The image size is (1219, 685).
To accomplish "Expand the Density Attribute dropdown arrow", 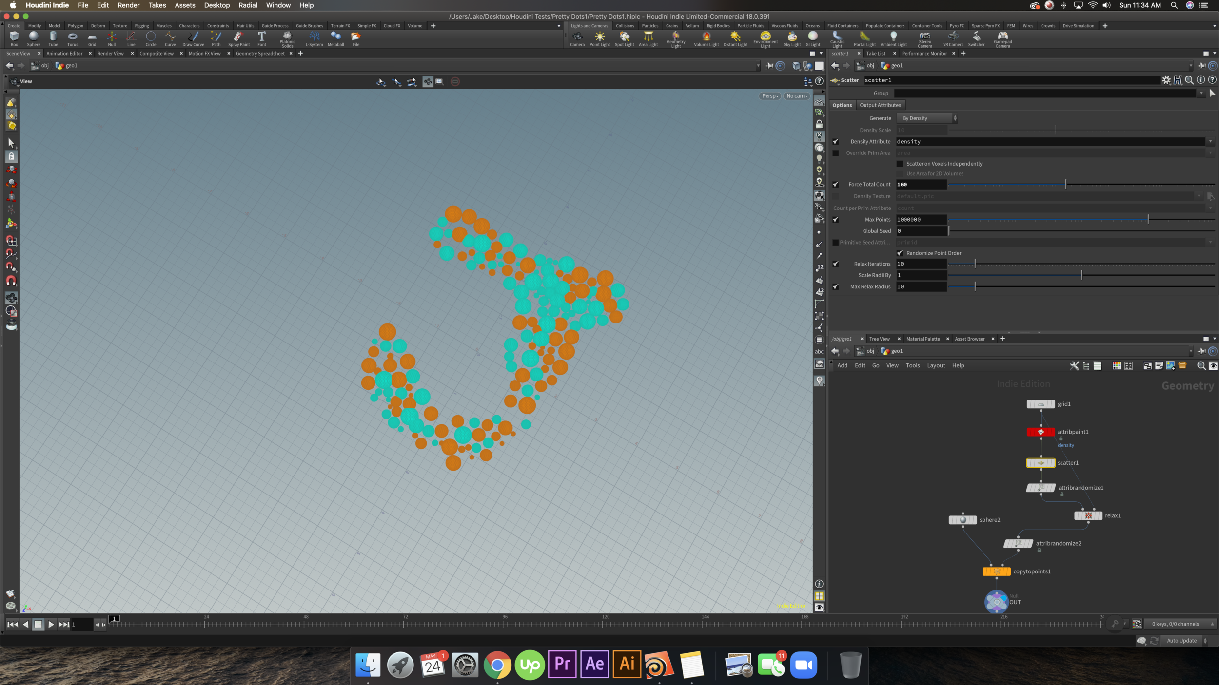I will 1210,142.
